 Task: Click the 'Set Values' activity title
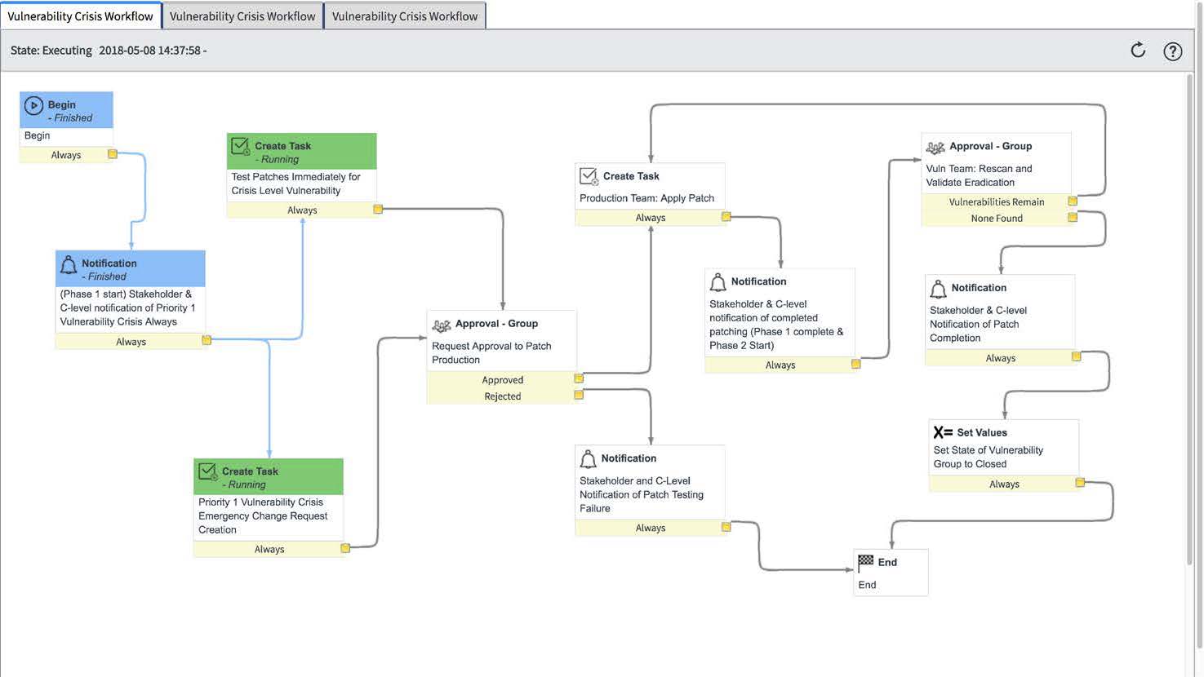coord(982,432)
